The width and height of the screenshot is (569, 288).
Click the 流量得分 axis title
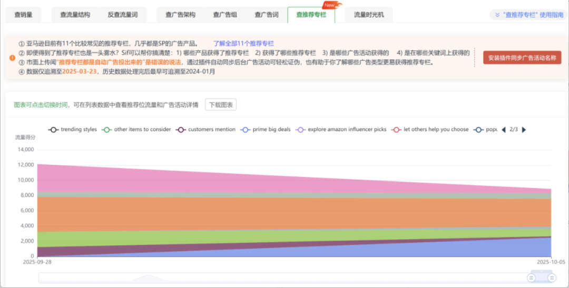[25, 137]
